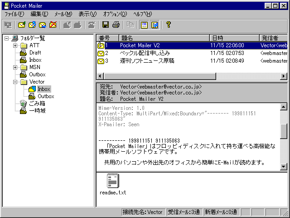Select the Vector folder
The width and height of the screenshot is (290, 218).
pos(37,82)
